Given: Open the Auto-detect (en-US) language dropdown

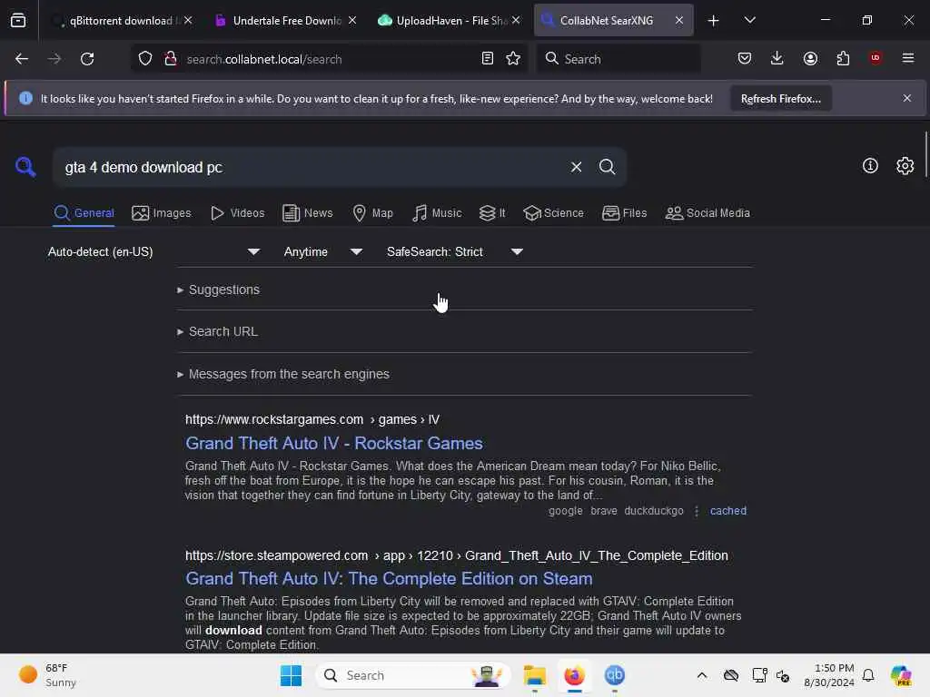Looking at the screenshot, I should click(153, 252).
